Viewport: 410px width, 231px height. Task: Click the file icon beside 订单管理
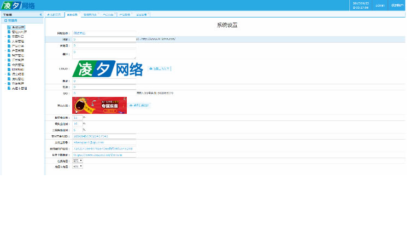tap(9, 60)
